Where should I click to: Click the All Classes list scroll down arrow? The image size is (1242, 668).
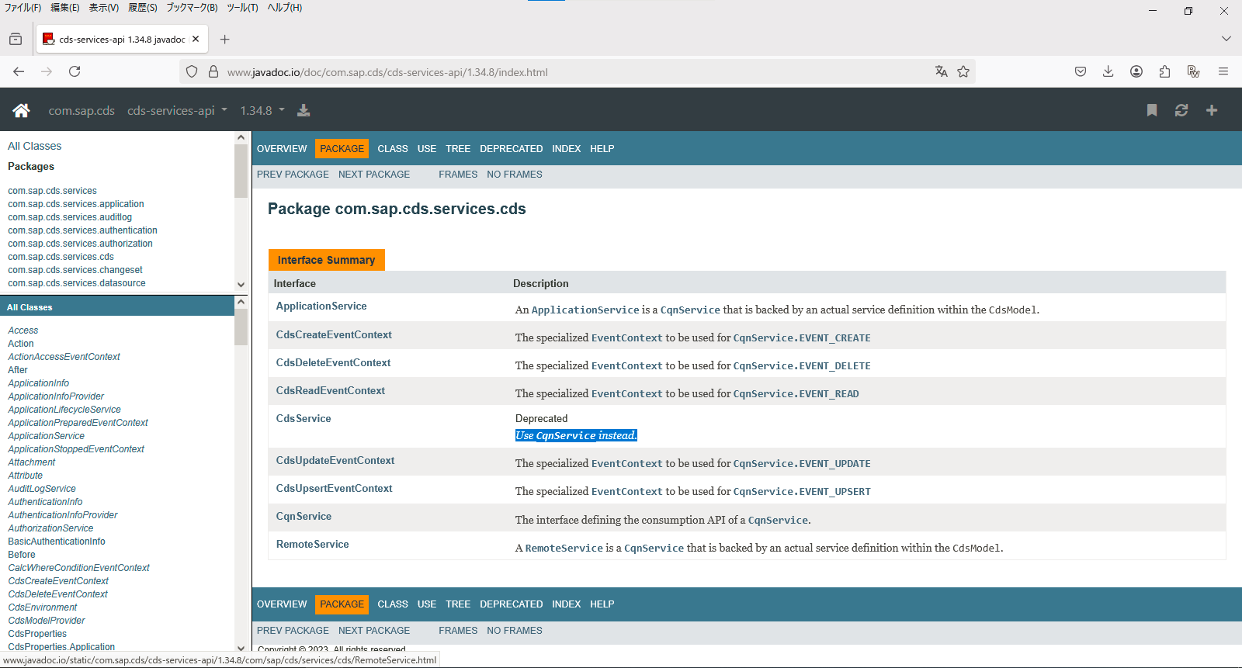point(241,648)
